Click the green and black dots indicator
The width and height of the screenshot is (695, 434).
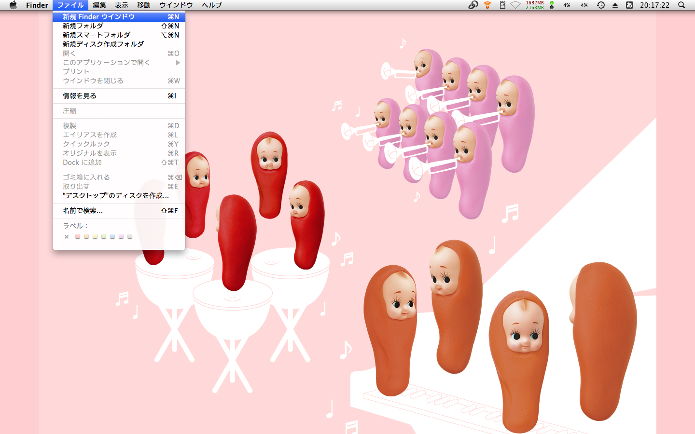[x=552, y=5]
